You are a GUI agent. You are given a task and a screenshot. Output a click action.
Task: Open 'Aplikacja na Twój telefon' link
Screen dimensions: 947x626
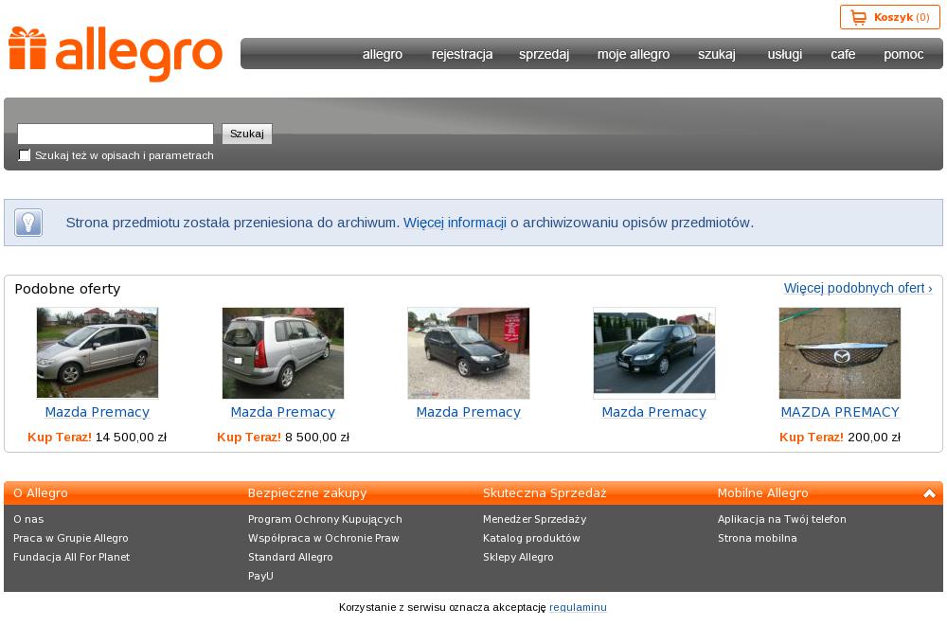pos(781,519)
